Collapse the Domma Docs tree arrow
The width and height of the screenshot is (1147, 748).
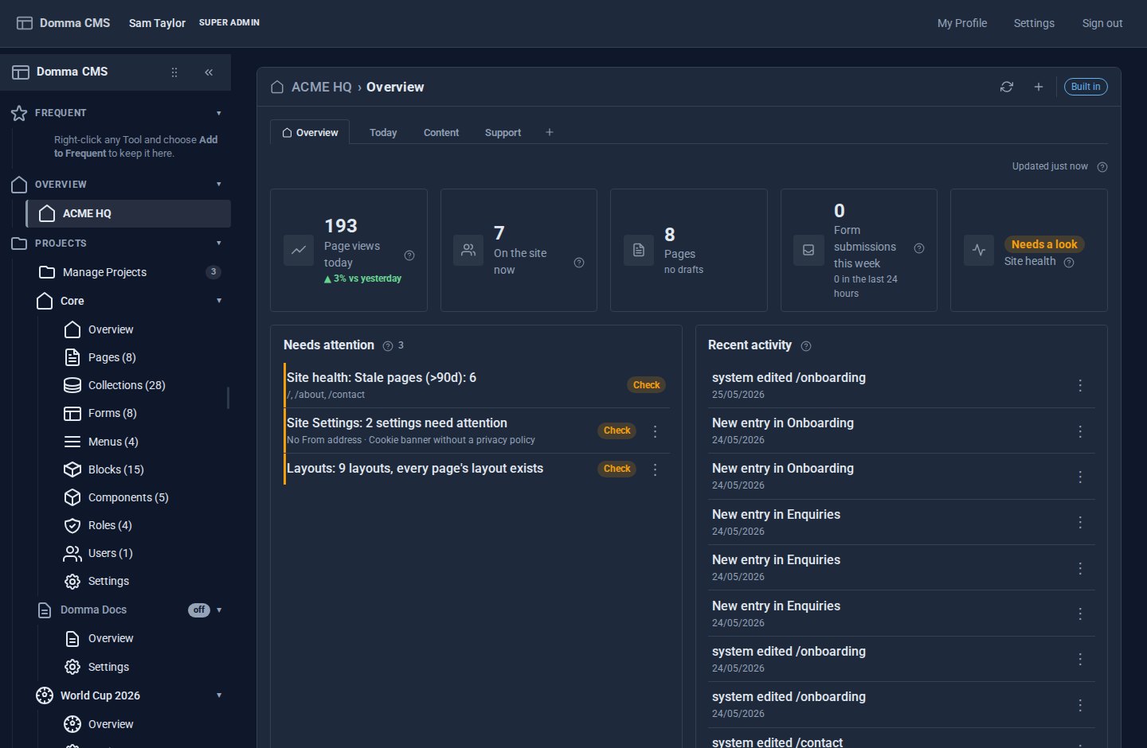(219, 610)
